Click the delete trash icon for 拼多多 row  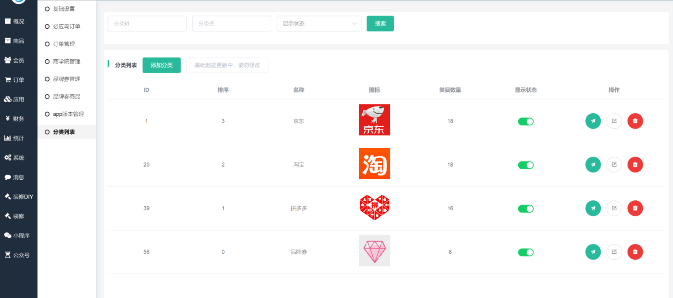pyautogui.click(x=635, y=208)
